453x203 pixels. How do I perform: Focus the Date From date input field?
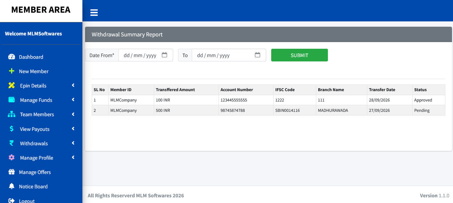click(x=146, y=55)
